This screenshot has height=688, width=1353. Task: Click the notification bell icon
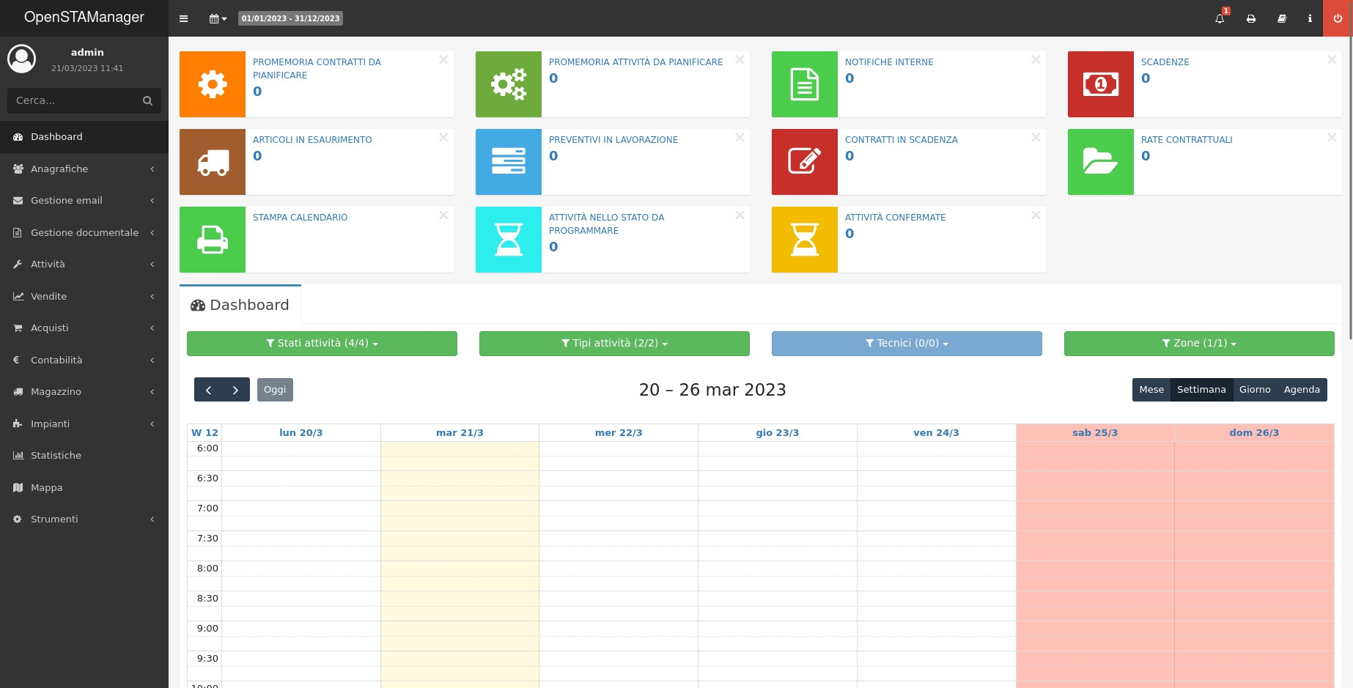tap(1220, 18)
